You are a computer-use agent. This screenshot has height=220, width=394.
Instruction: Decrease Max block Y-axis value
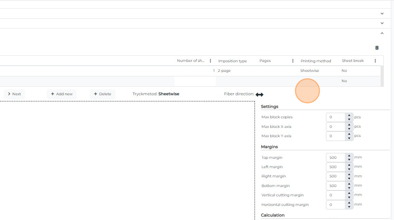[349, 138]
